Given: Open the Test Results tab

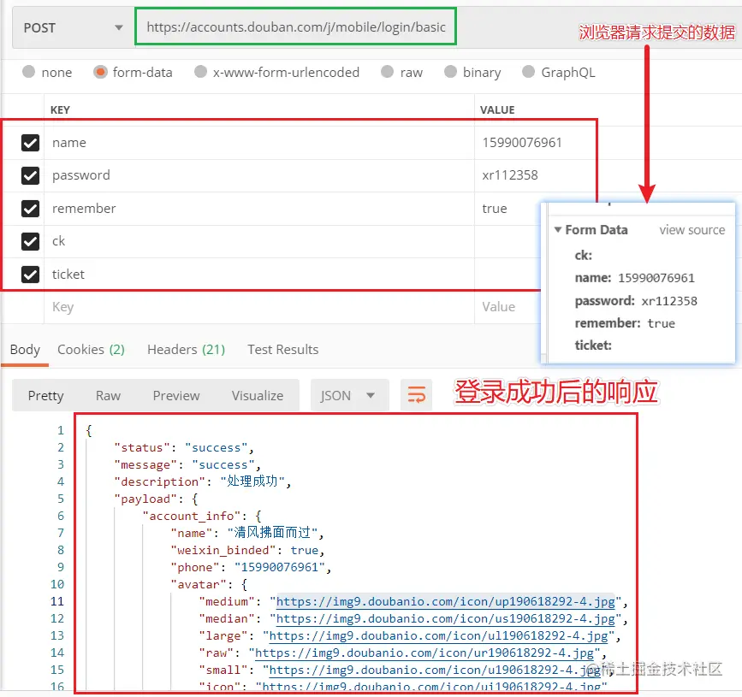Looking at the screenshot, I should [283, 350].
